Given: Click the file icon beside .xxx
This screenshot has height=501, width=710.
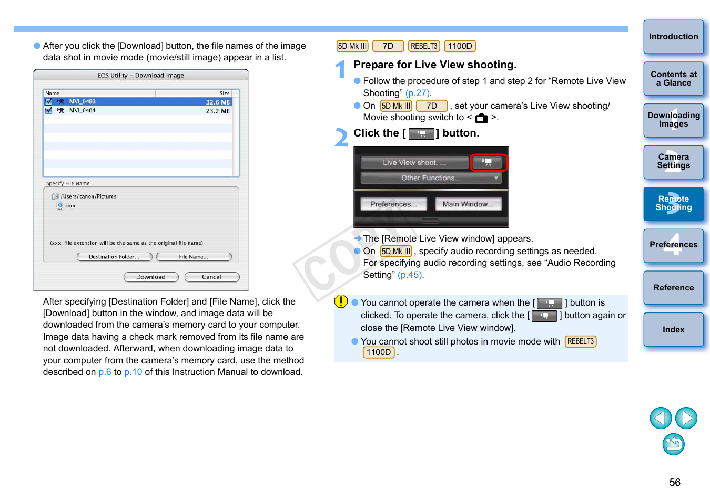Looking at the screenshot, I should point(60,205).
